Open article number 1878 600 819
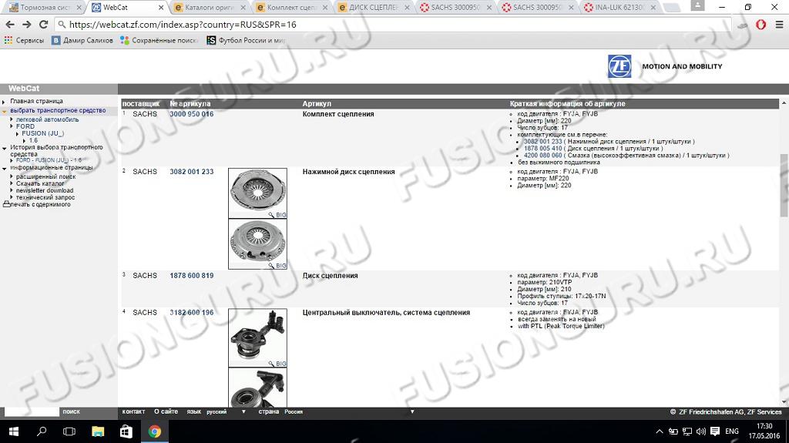This screenshot has height=443, width=789. tap(191, 276)
